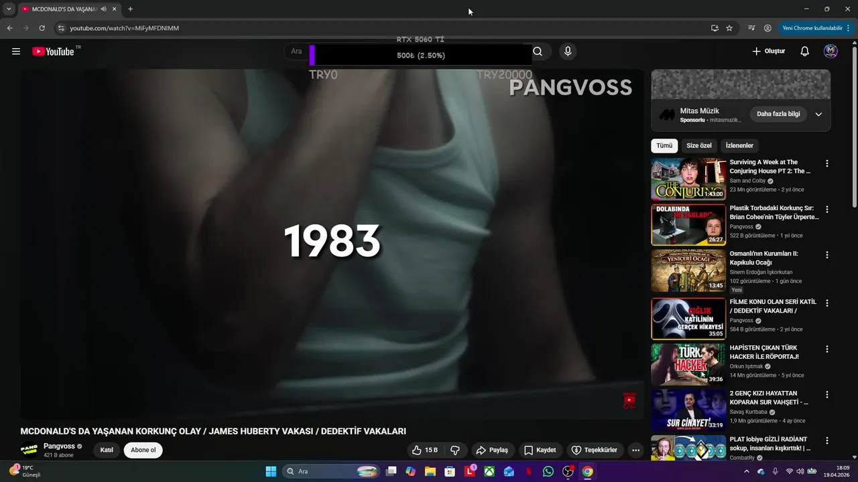858x482 pixels.
Task: Click Daha fazla bilgi on the ad
Action: (778, 114)
